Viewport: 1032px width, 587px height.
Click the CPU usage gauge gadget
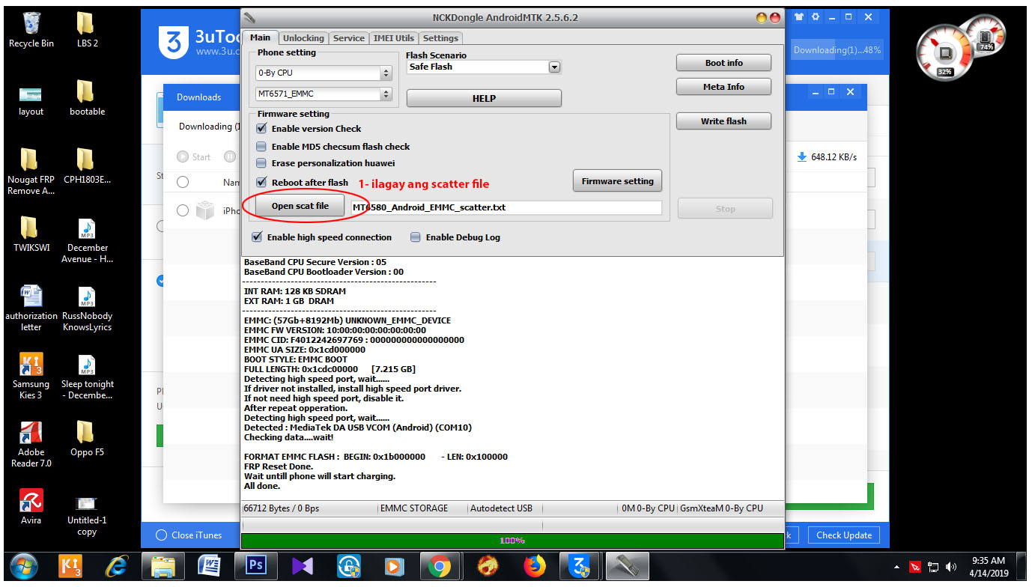point(946,55)
